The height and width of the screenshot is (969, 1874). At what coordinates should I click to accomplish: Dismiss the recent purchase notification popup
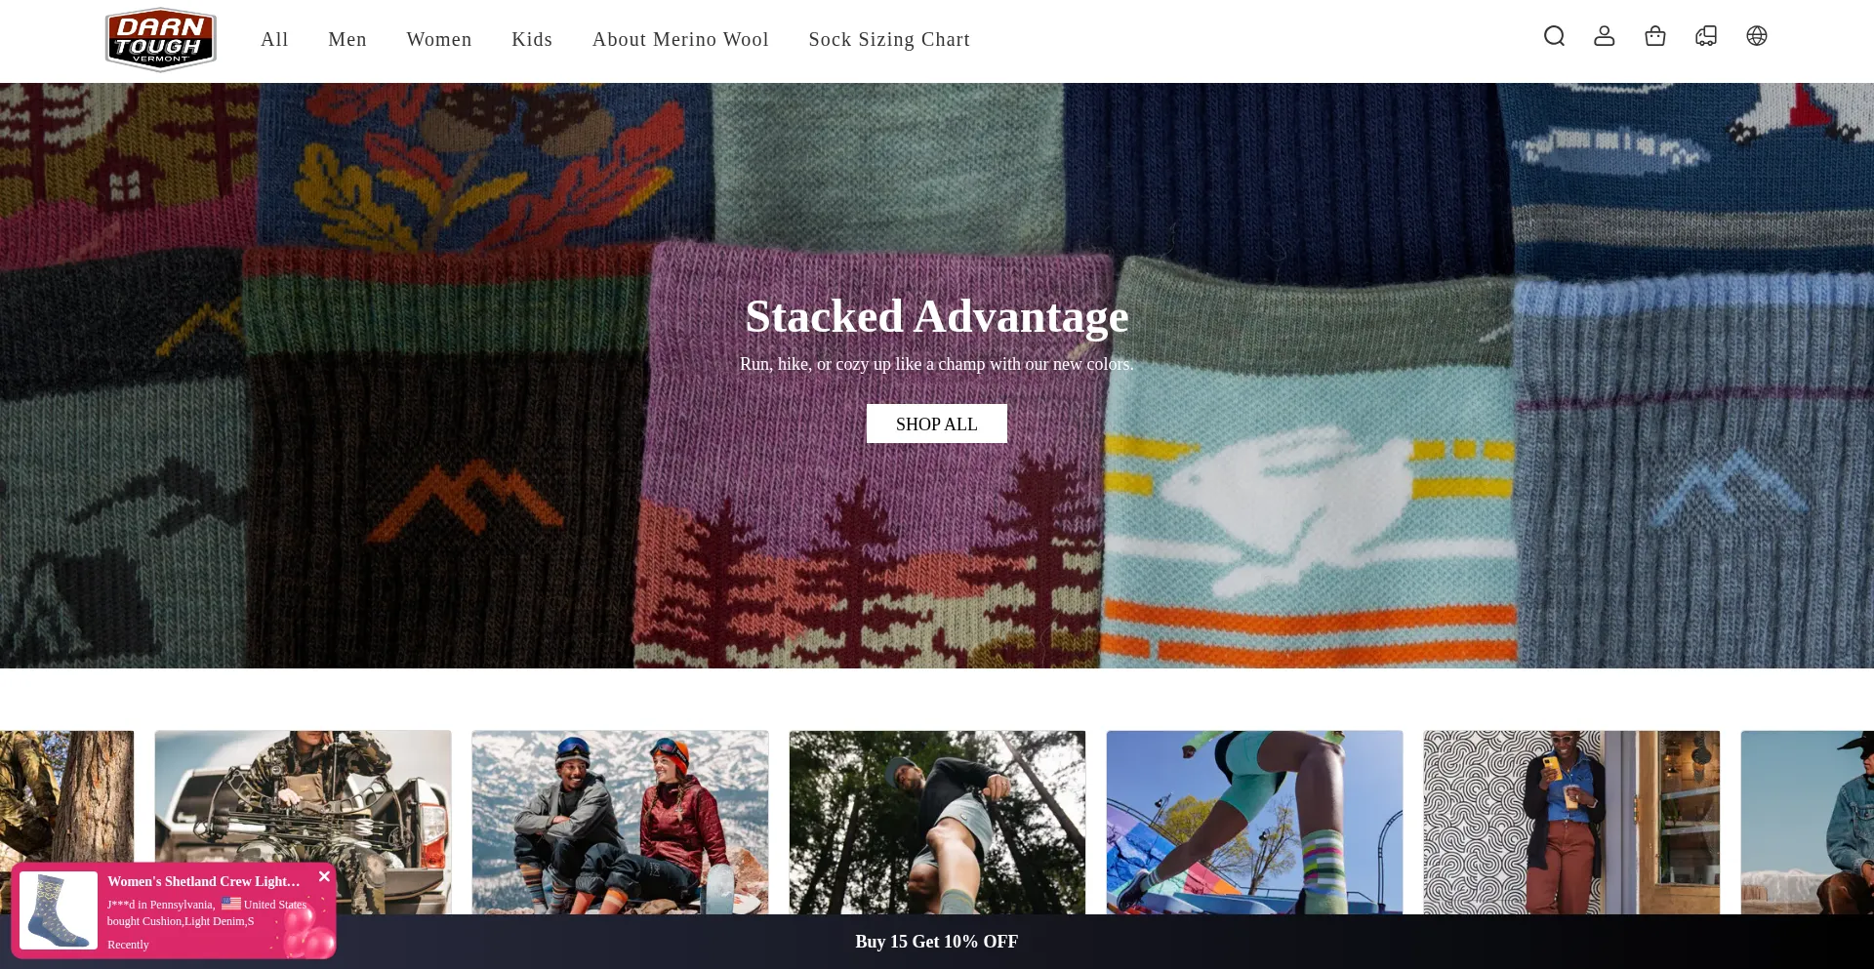(325, 876)
